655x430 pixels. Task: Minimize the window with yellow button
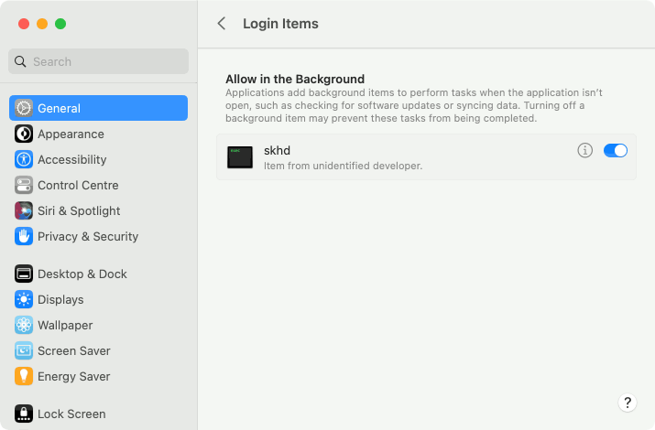pyautogui.click(x=42, y=24)
